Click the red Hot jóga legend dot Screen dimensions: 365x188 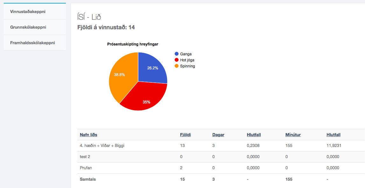click(177, 60)
